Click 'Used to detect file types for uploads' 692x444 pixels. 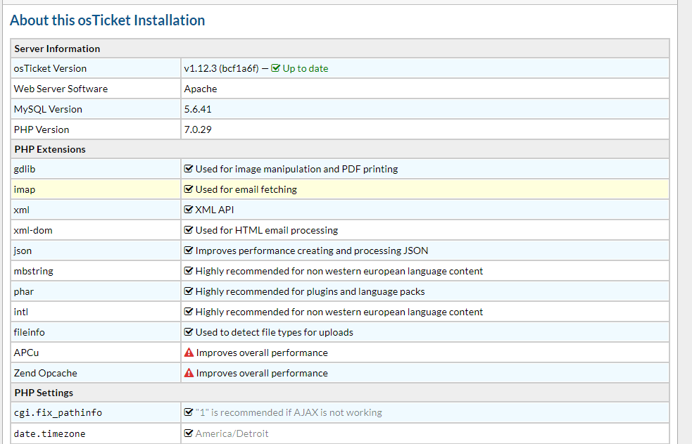(x=274, y=332)
